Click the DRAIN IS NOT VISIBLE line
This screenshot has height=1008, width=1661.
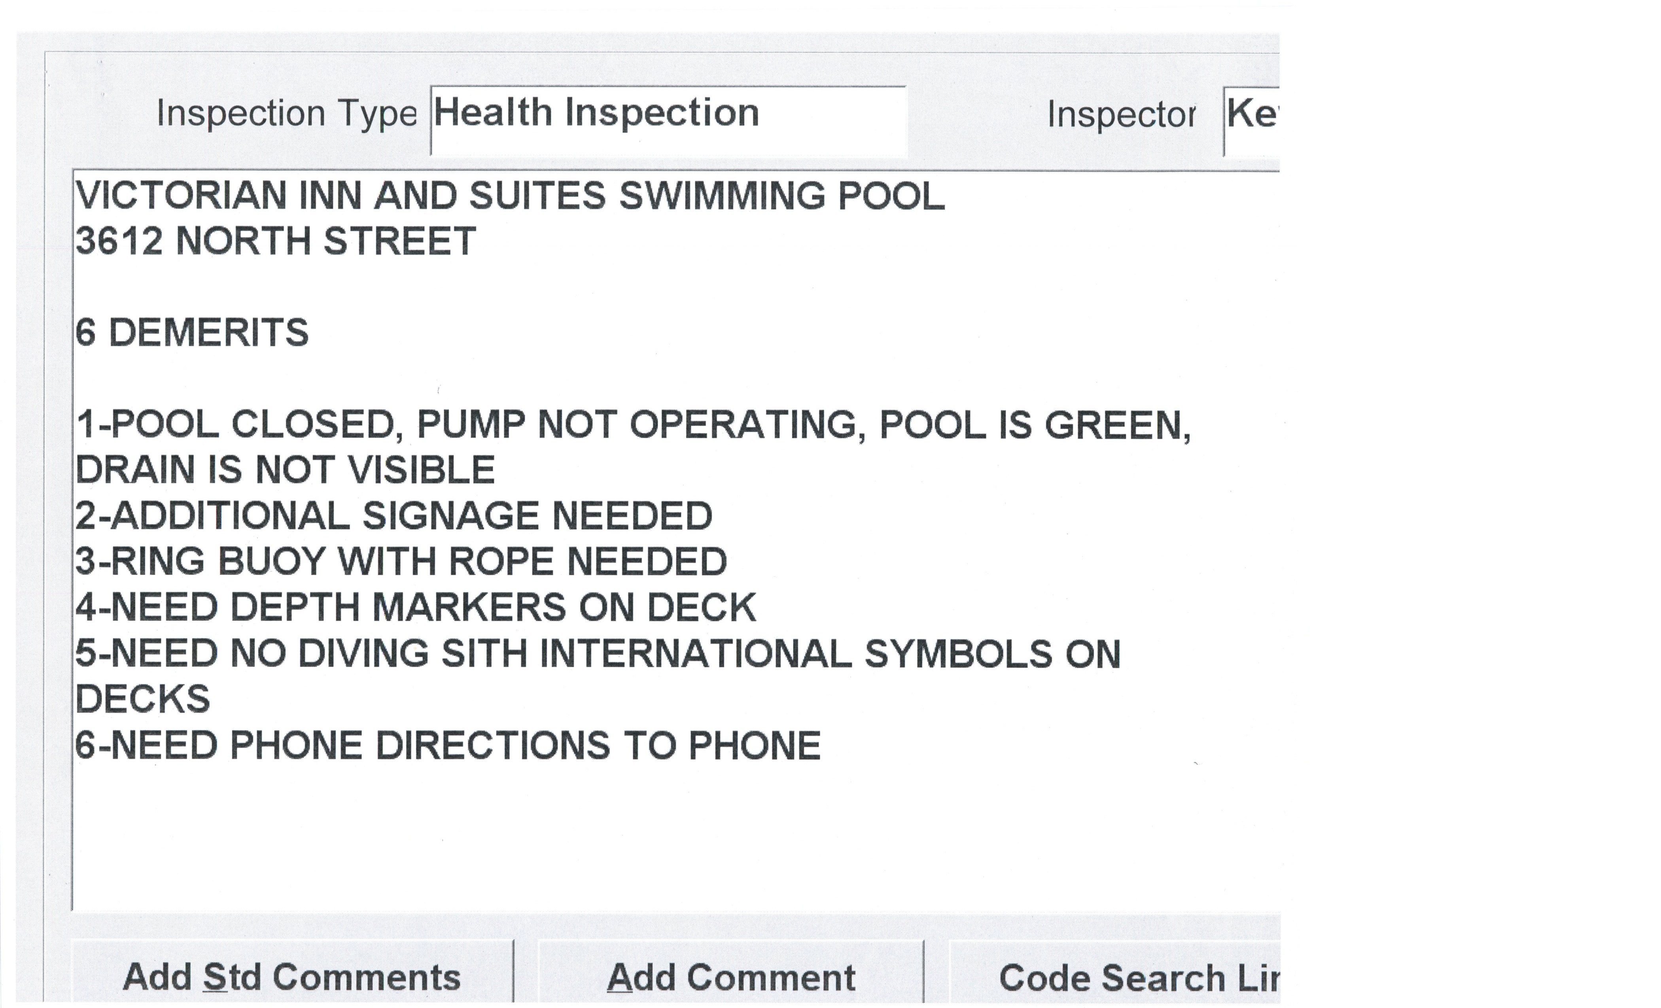(285, 470)
